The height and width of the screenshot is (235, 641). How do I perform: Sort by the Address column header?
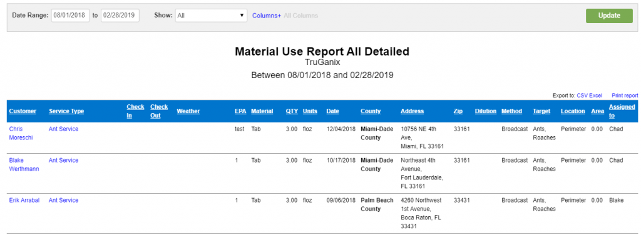pyautogui.click(x=412, y=111)
